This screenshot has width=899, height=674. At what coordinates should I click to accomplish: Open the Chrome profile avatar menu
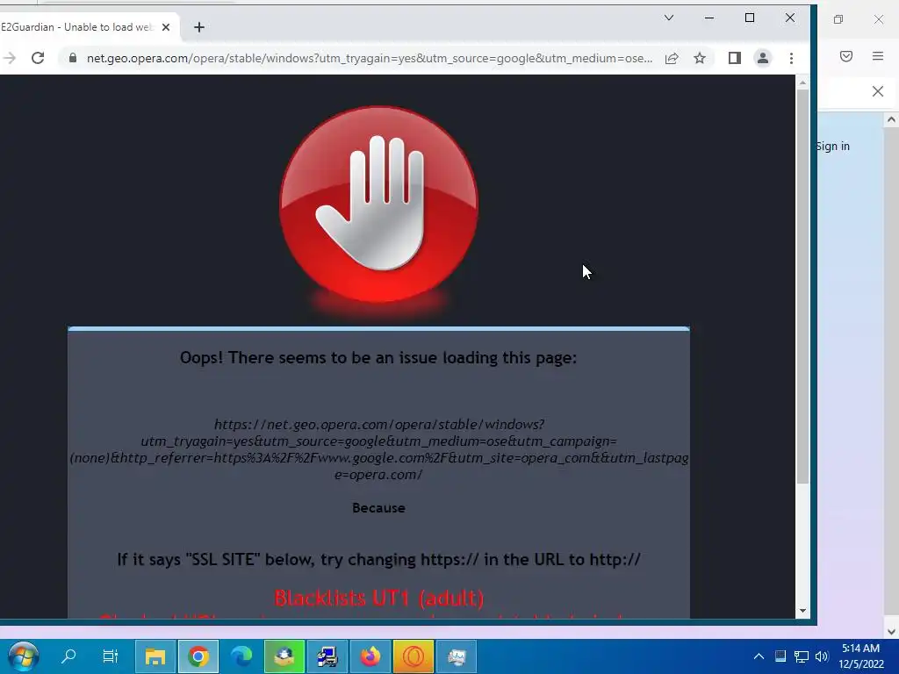pos(763,58)
